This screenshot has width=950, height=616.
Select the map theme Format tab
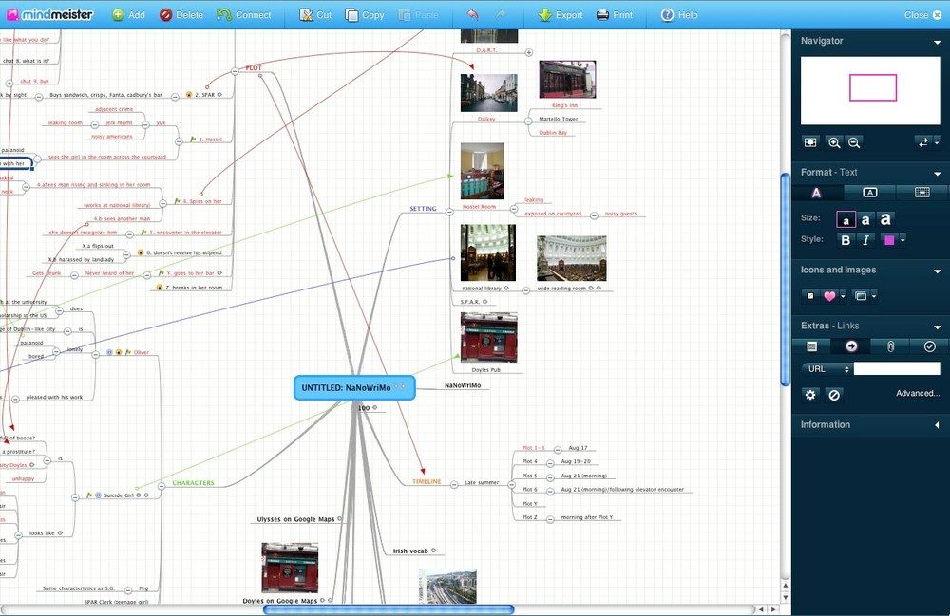(922, 193)
